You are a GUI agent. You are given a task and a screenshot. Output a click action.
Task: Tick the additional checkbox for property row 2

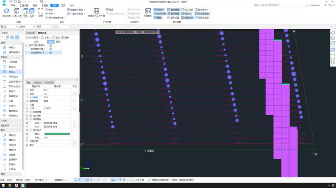point(75,94)
